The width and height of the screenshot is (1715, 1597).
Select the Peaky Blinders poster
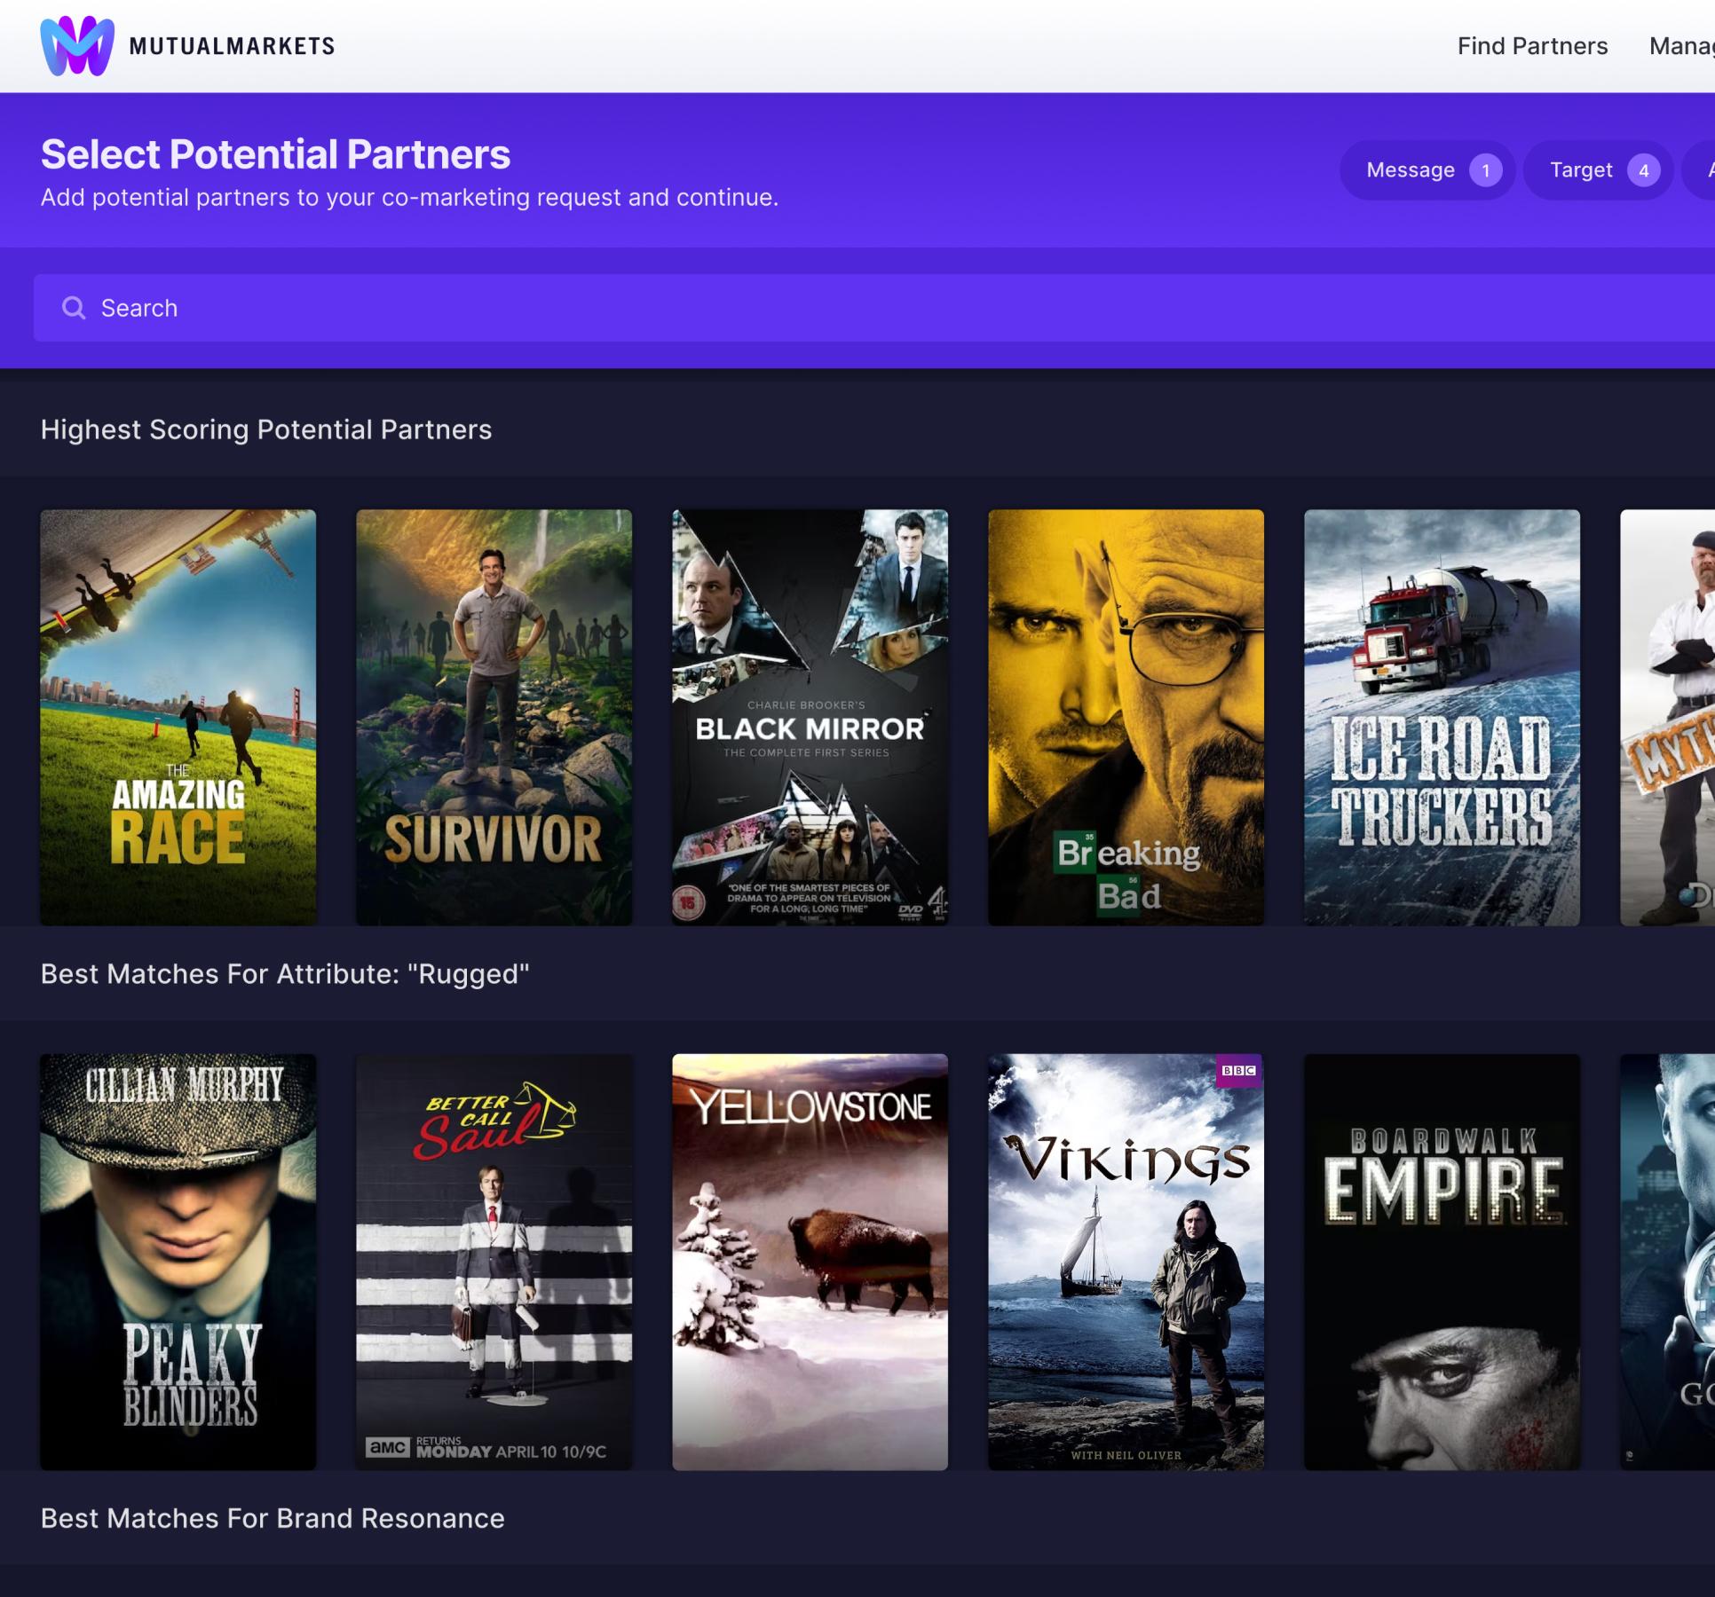pos(178,1262)
